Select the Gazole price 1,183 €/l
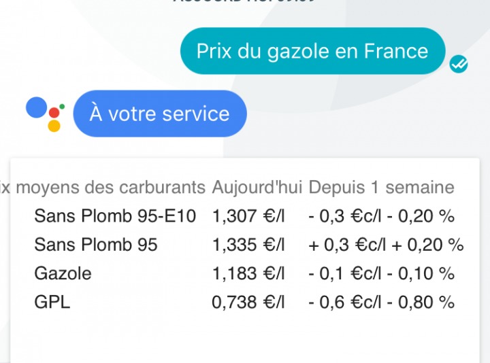Screen dimensions: 490x363 (x=248, y=273)
